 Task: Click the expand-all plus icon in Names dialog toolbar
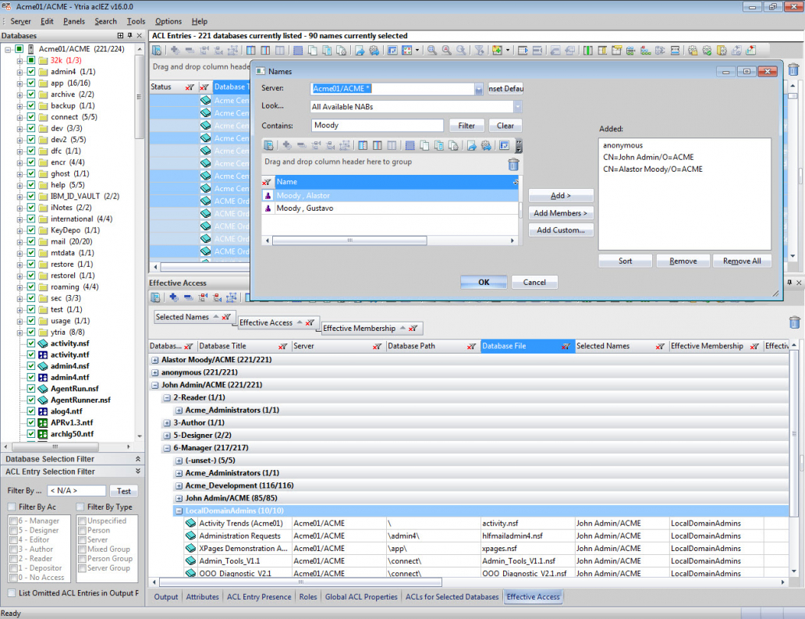(286, 146)
